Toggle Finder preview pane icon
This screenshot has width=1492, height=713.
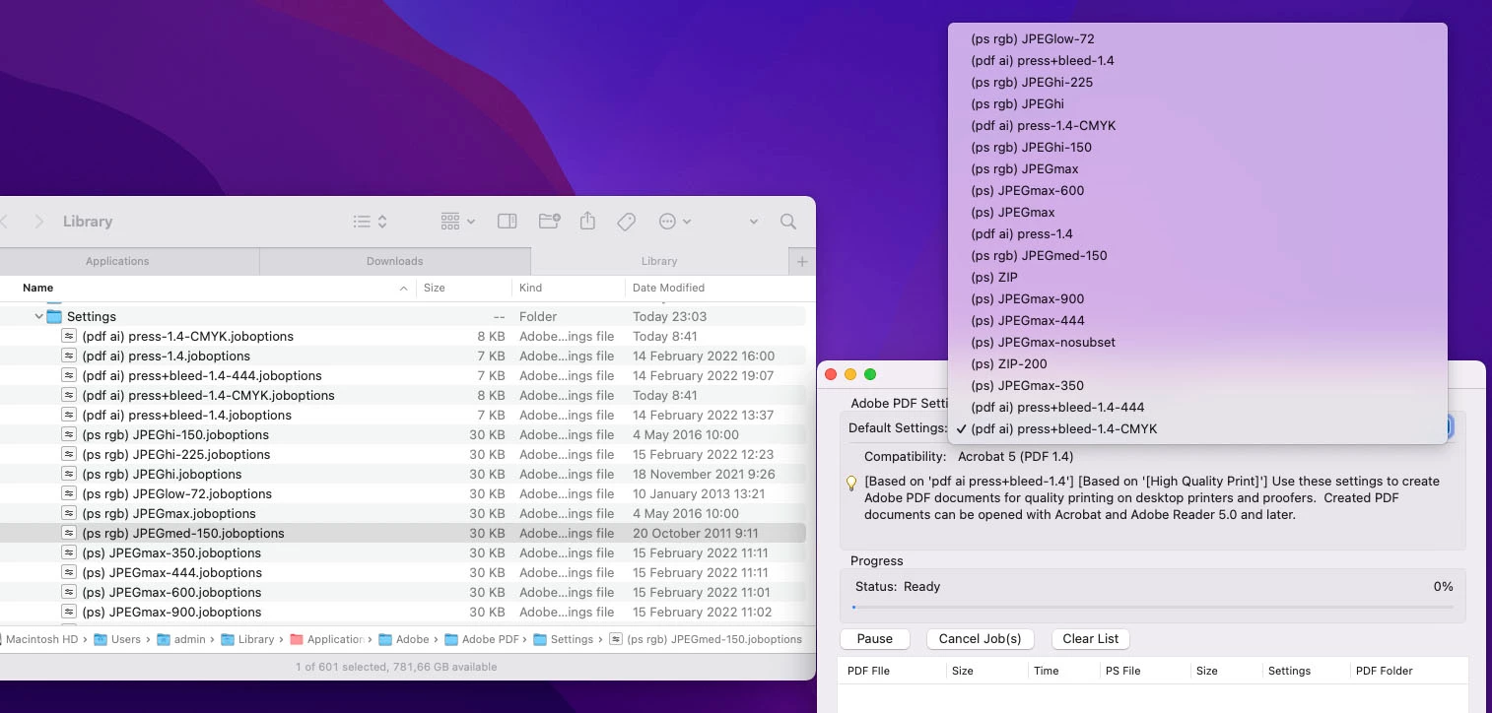[x=508, y=222]
